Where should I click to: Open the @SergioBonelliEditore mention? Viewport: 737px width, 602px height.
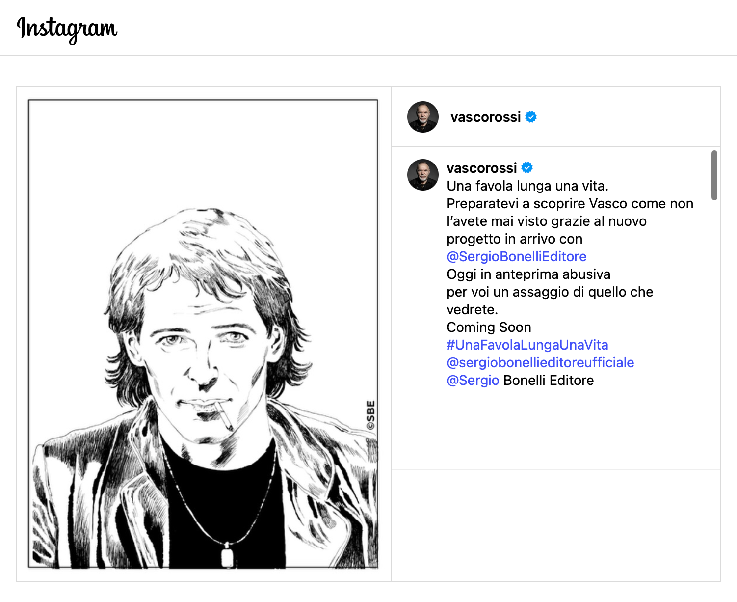(516, 256)
